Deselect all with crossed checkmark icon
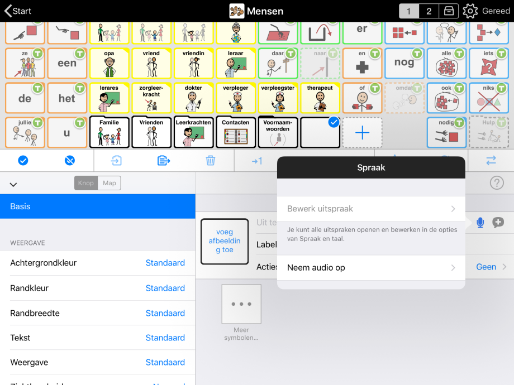Screen dimensions: 514x385 click(70, 161)
